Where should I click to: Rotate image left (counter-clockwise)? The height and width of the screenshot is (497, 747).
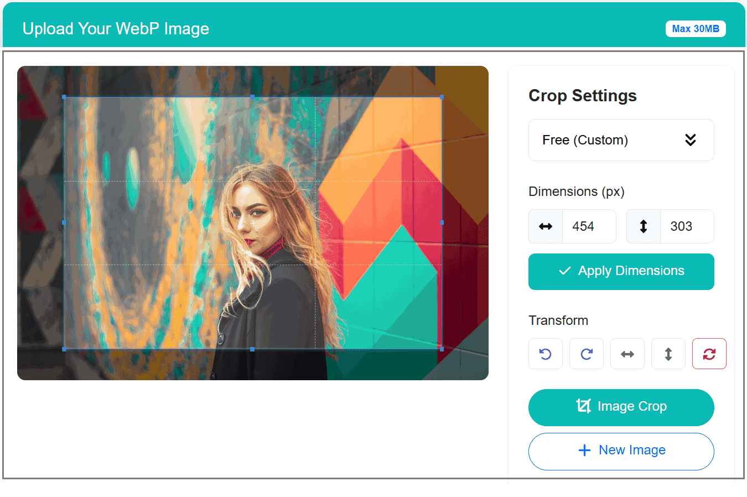546,354
